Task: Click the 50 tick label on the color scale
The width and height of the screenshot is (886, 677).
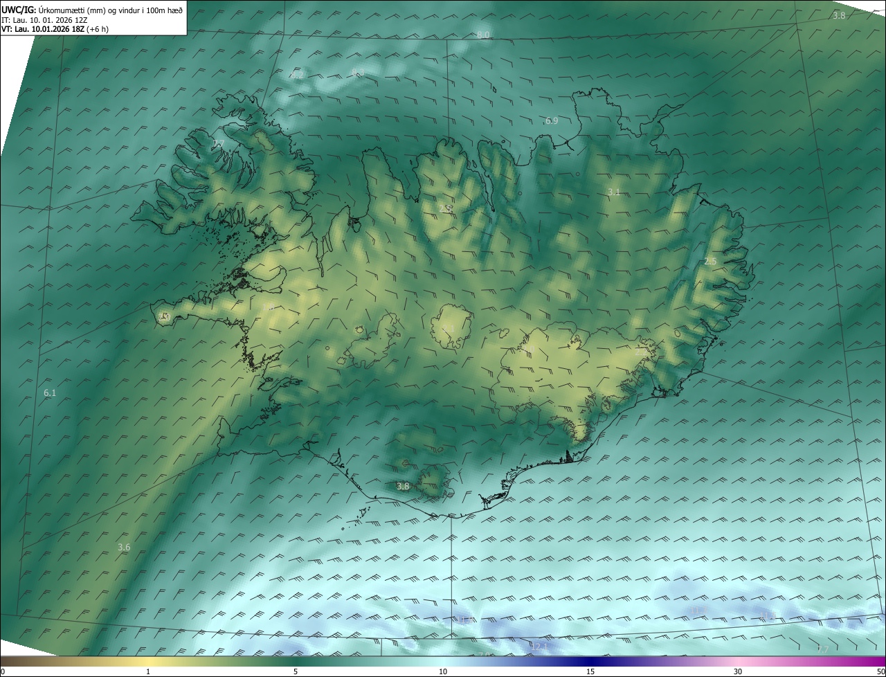Action: 880,671
